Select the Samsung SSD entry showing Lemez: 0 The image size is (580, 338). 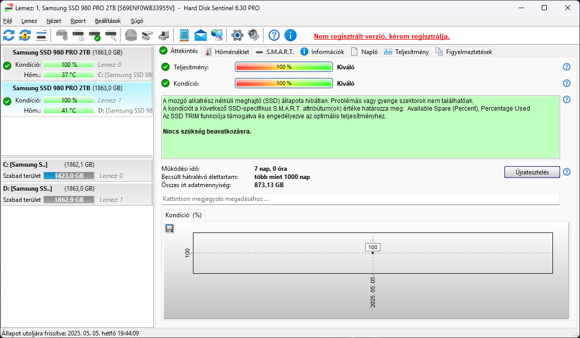click(77, 64)
